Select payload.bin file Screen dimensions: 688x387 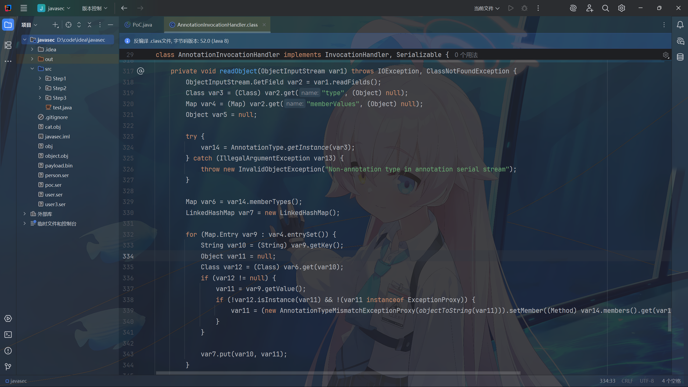(x=59, y=166)
